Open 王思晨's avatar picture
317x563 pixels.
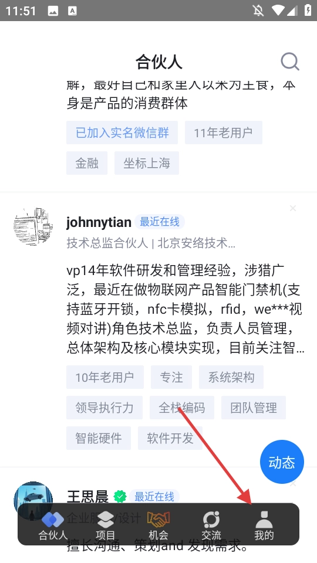pos(33,501)
